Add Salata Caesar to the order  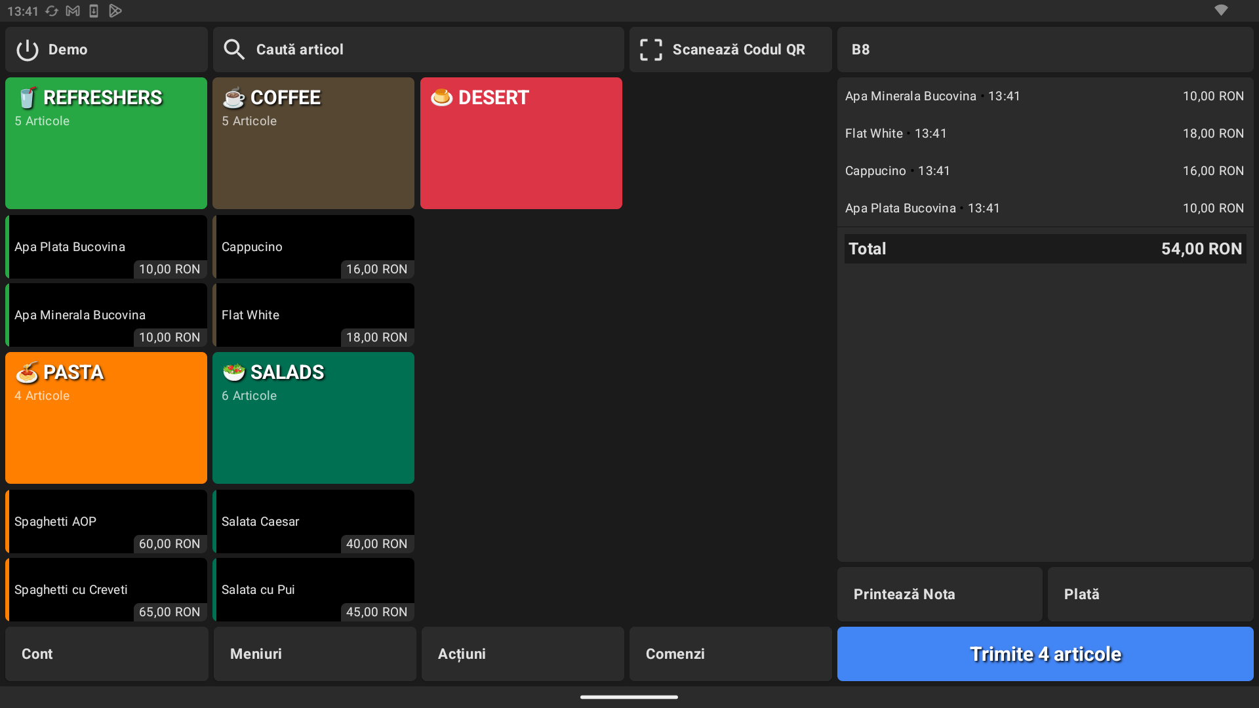[313, 522]
